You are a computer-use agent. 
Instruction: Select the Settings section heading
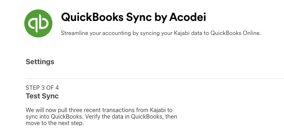click(40, 62)
